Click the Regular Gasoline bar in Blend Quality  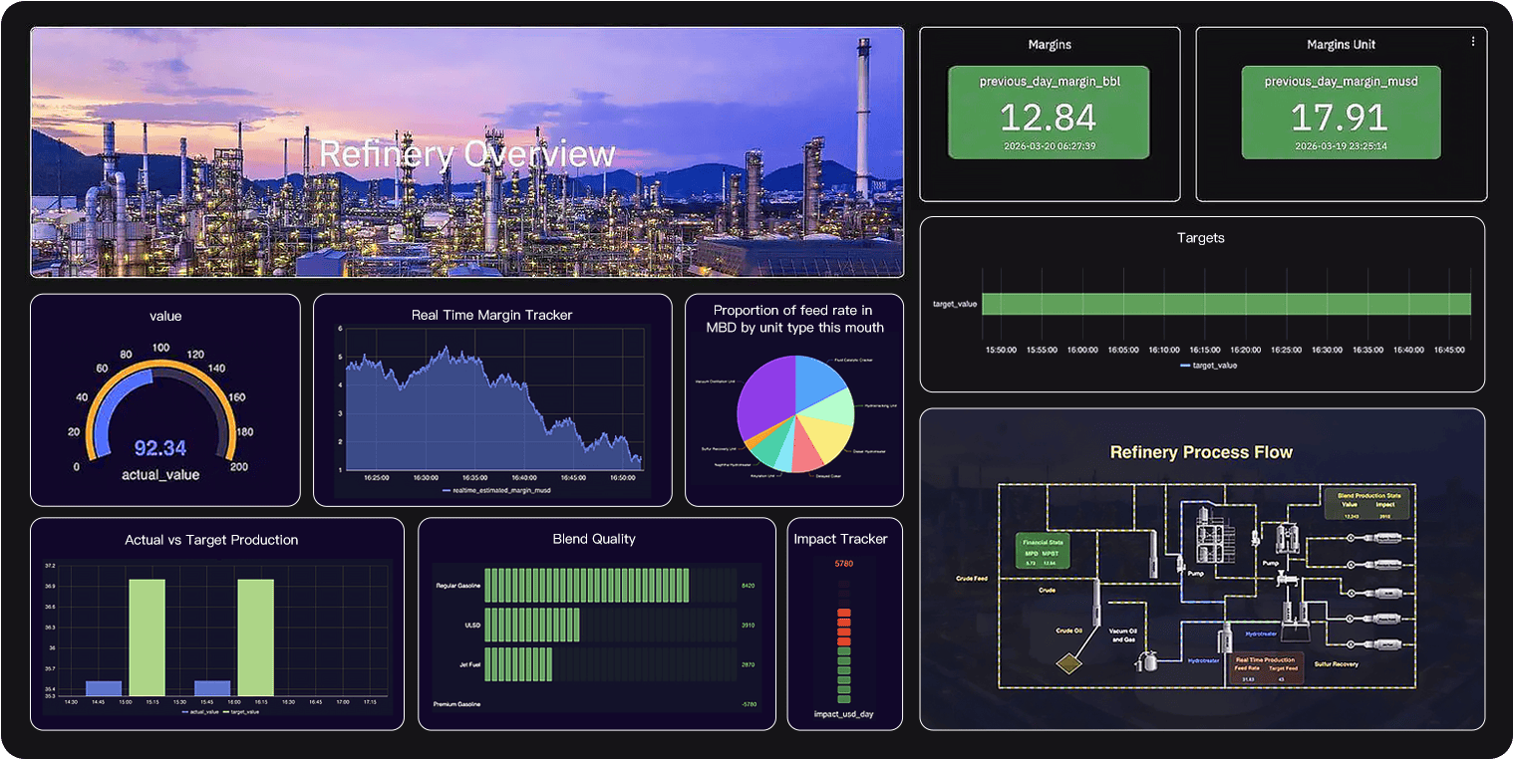click(586, 585)
